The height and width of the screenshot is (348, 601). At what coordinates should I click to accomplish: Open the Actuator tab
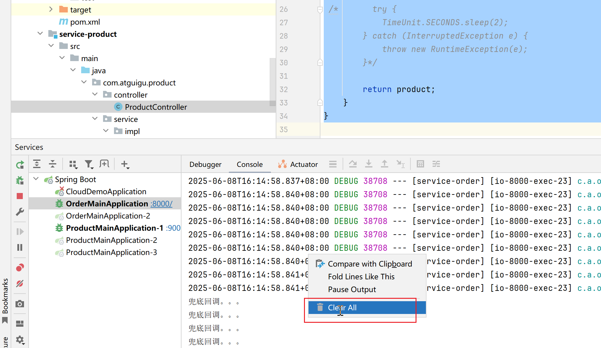(x=298, y=164)
